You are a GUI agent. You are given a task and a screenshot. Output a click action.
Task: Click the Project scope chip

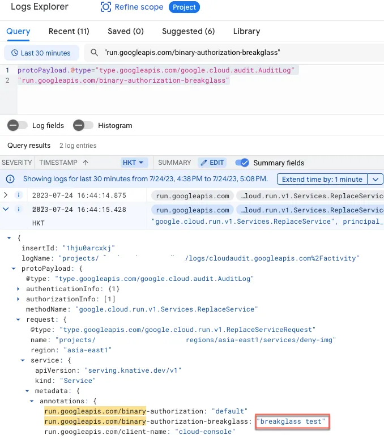pos(184,7)
